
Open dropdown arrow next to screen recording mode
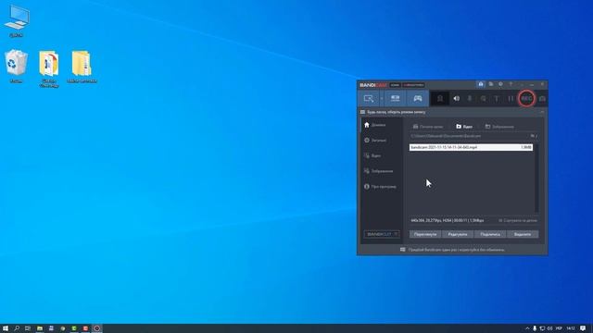(382, 99)
